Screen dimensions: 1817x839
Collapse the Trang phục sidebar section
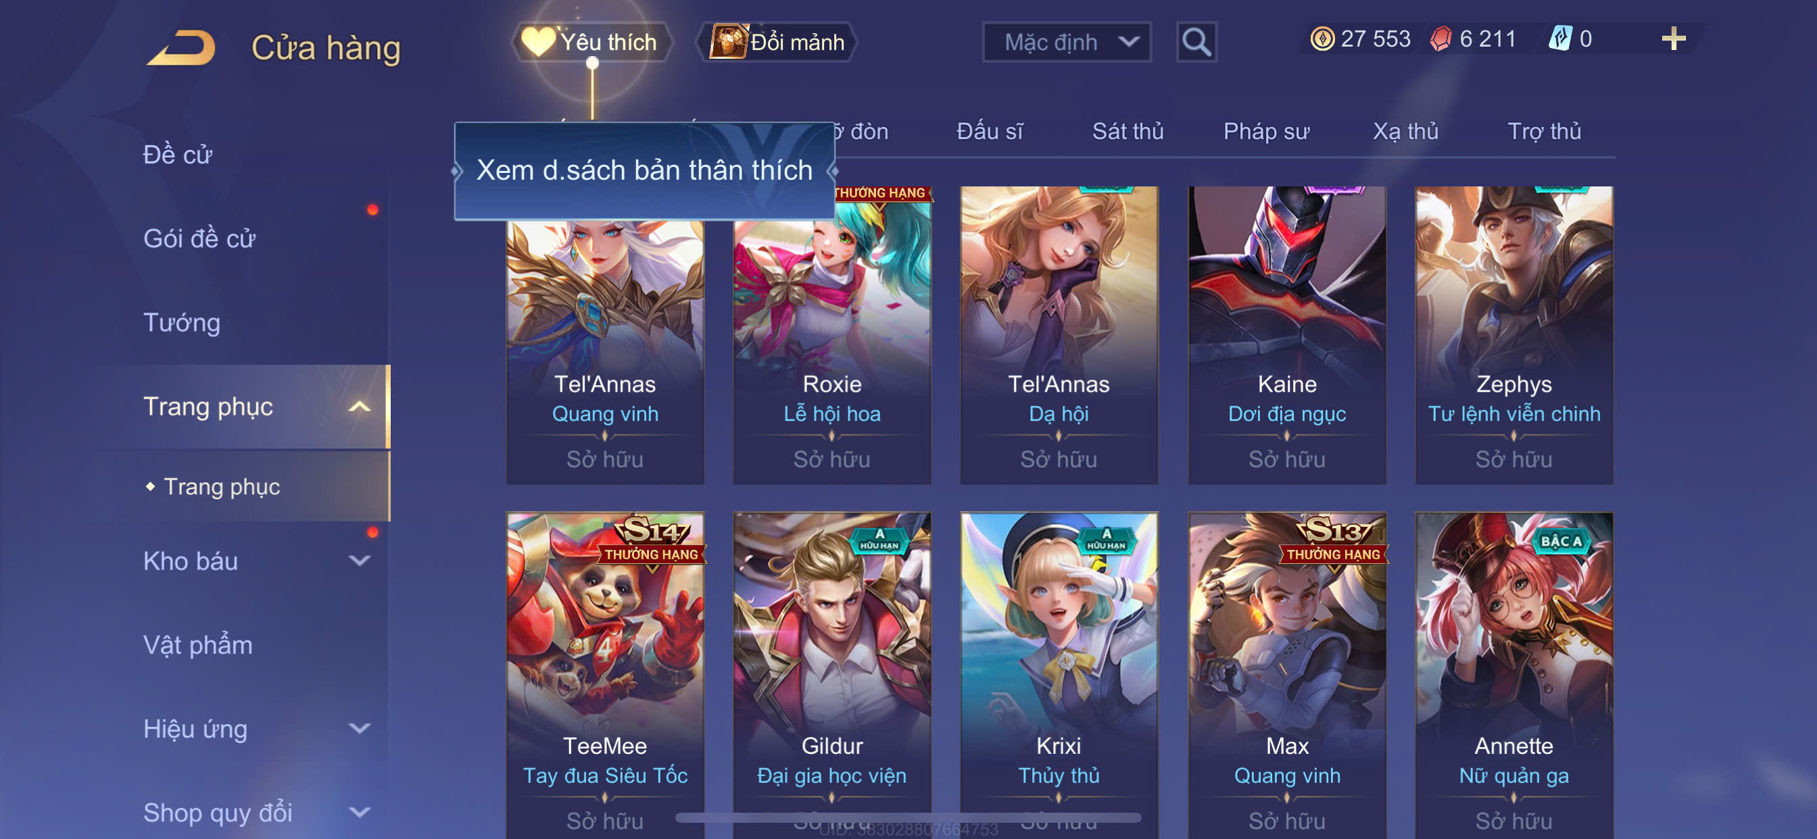(x=360, y=407)
